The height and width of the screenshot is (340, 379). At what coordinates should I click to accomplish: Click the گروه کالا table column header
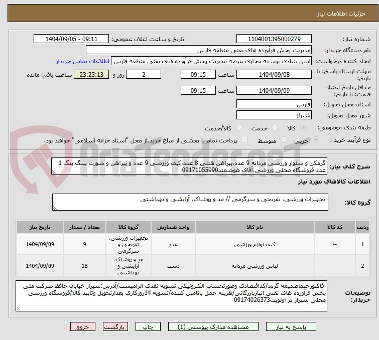click(x=129, y=227)
